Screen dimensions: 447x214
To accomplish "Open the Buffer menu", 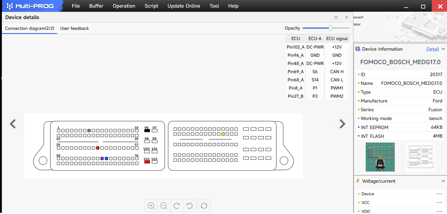I will click(96, 6).
